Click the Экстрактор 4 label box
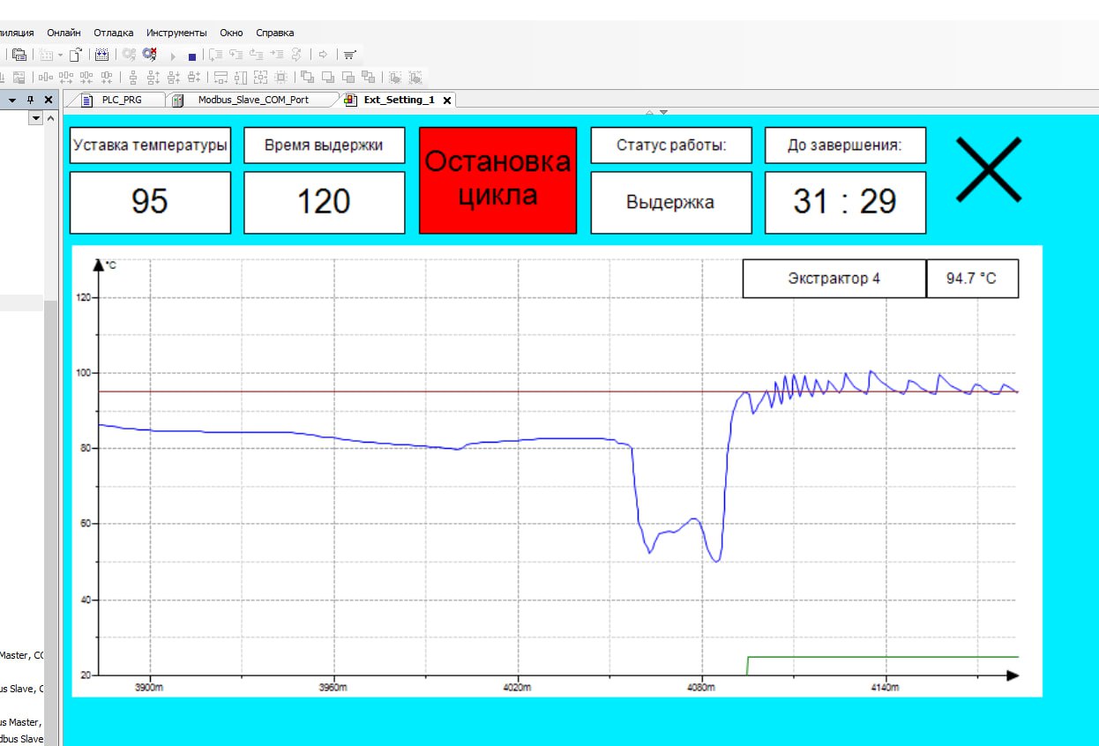 pos(834,279)
